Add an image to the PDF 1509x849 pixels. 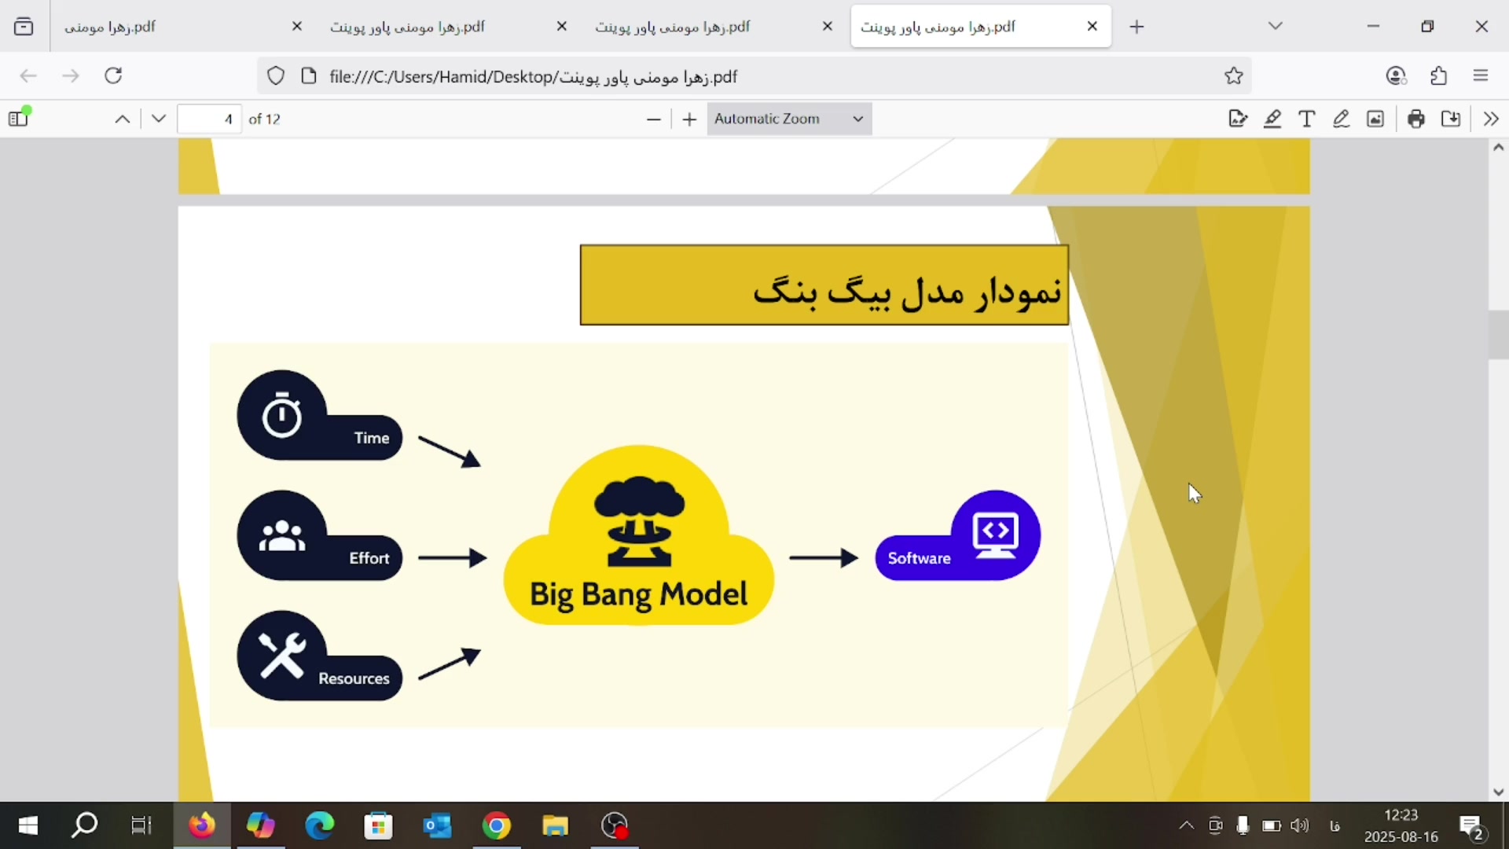click(x=1375, y=119)
